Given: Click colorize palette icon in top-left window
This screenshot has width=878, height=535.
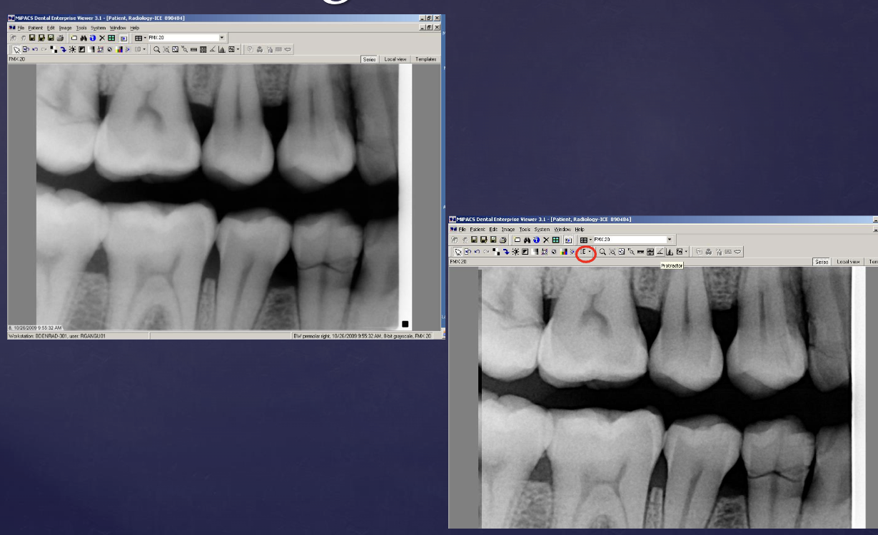Looking at the screenshot, I should [x=119, y=49].
